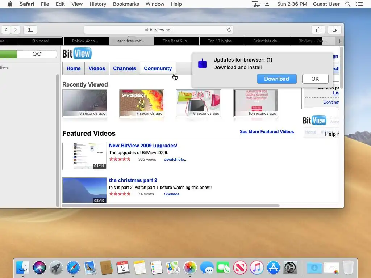Open the 08:10 christmas video thumbnail
Image resolution: width=371 pixels, height=278 pixels.
tap(85, 190)
